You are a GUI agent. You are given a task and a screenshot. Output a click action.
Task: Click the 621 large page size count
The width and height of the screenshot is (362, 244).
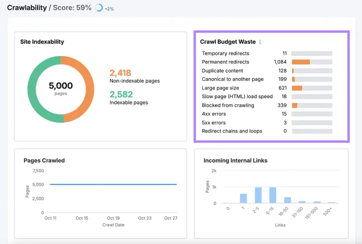tap(282, 88)
